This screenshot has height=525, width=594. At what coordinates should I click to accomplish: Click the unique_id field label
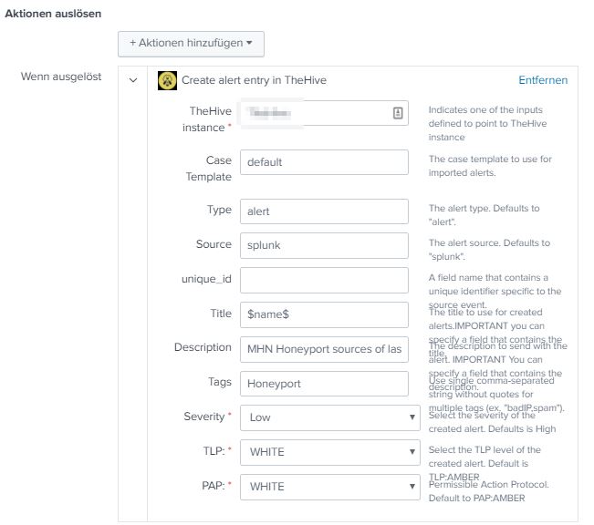coord(206,279)
